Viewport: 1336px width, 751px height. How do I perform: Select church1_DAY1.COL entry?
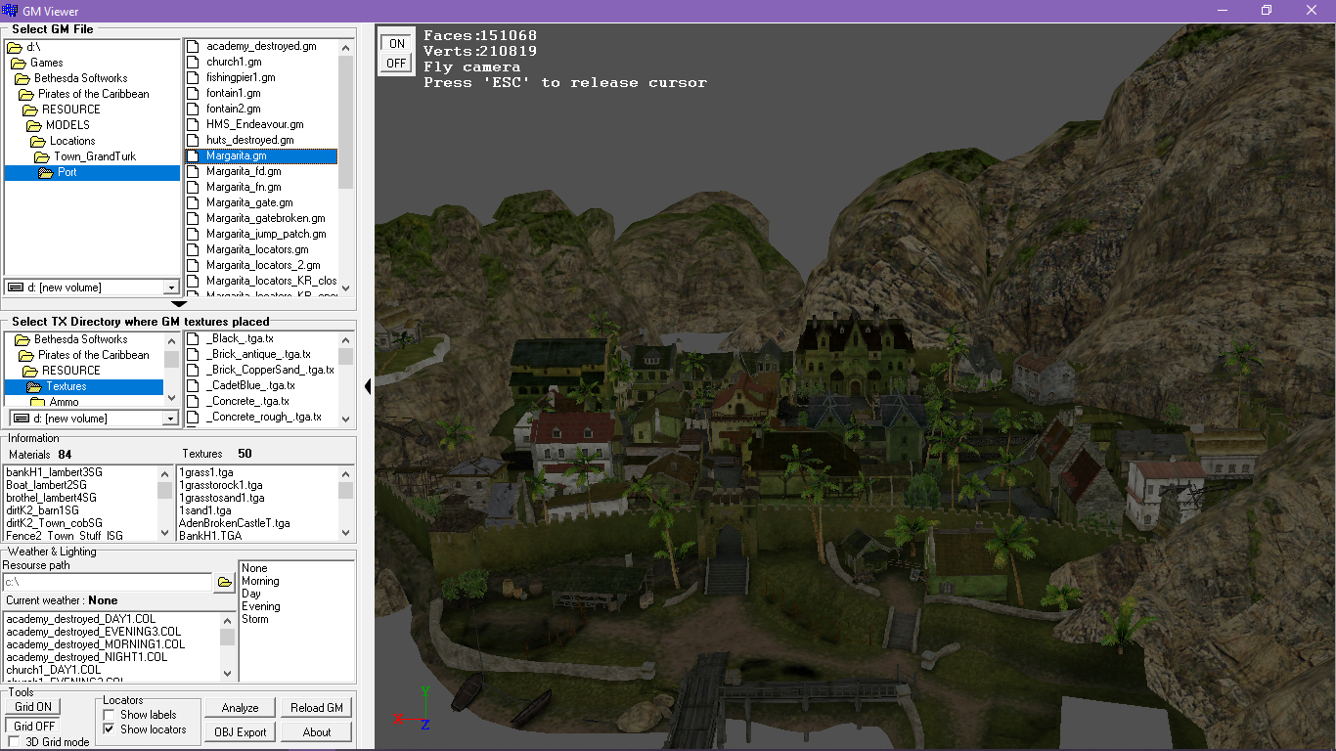[54, 670]
